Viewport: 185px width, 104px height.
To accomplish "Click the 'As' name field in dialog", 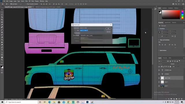I will pos(92,30).
